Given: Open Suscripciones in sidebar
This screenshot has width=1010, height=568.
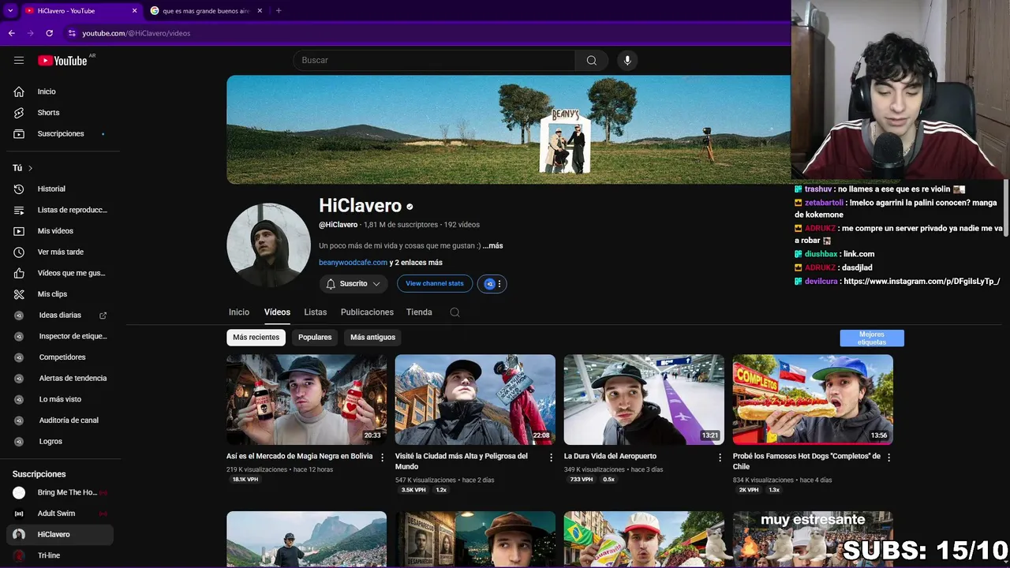Looking at the screenshot, I should point(60,134).
